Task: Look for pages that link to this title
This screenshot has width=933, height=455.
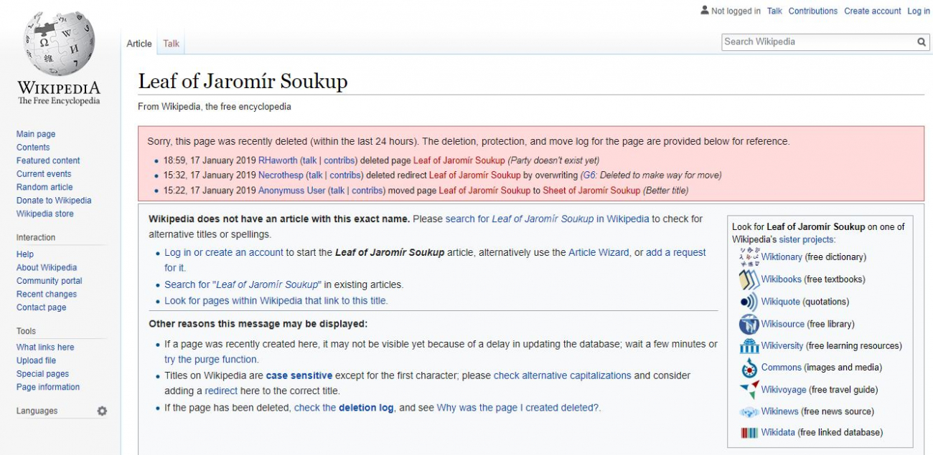Action: click(x=276, y=301)
